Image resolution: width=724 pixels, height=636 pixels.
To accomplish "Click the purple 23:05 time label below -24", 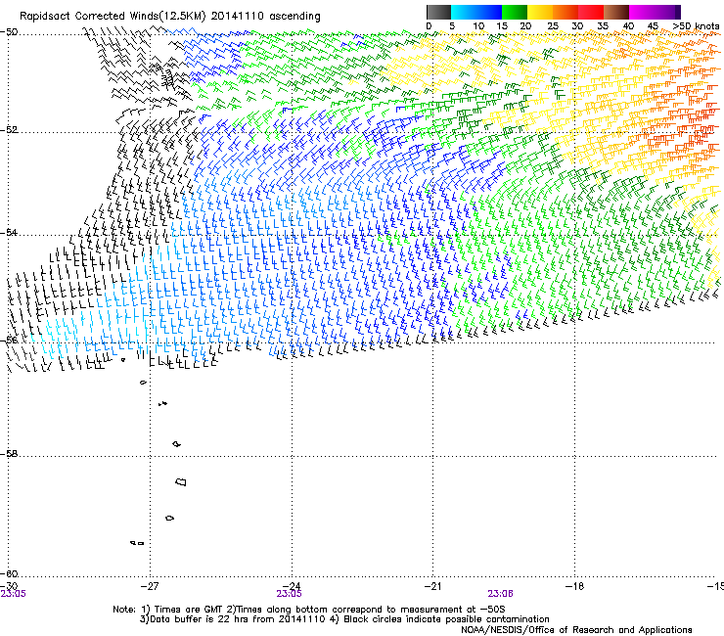I will point(289,594).
